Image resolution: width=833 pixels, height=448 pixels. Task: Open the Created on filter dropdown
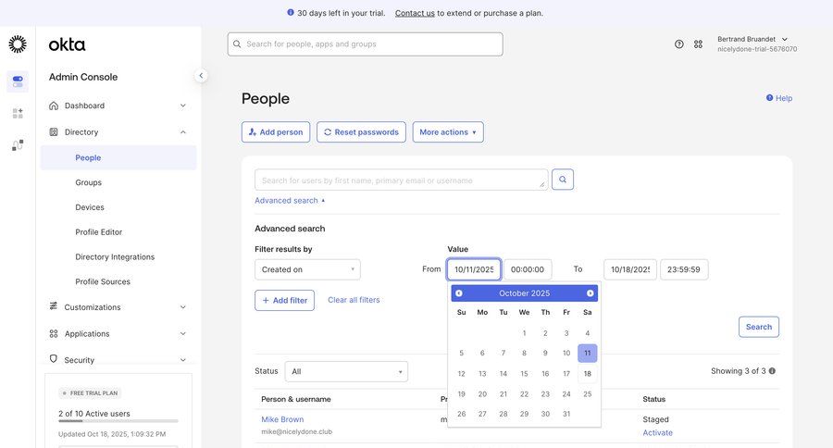[307, 269]
